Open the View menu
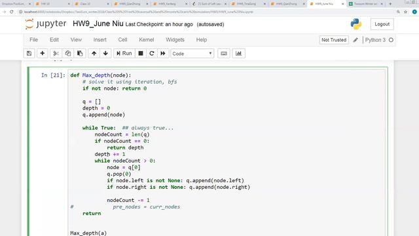The width and height of the screenshot is (419, 236). [76, 39]
